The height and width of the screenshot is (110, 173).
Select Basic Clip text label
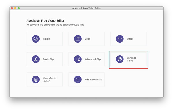pyautogui.click(x=48, y=59)
